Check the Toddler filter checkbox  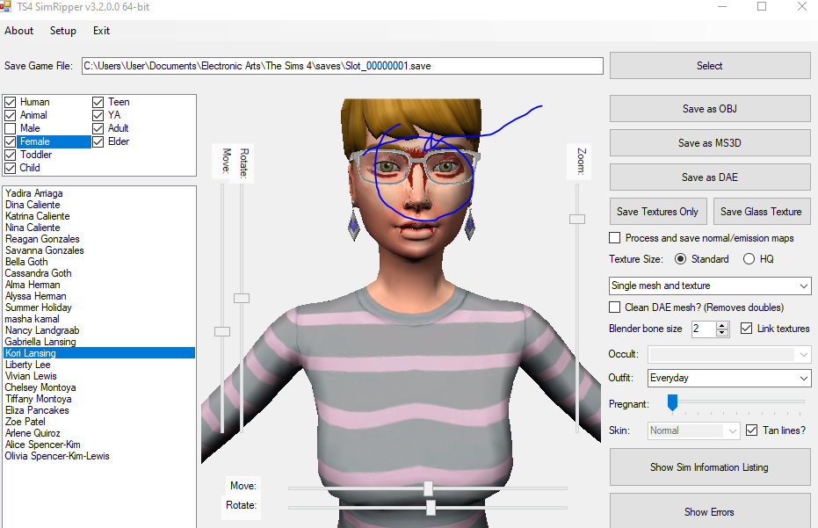pyautogui.click(x=11, y=155)
